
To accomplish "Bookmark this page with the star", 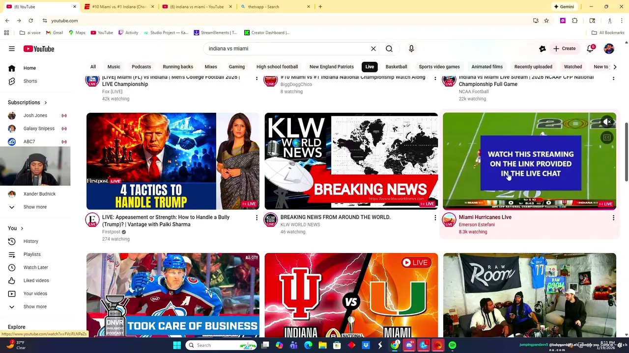I will click(x=546, y=21).
